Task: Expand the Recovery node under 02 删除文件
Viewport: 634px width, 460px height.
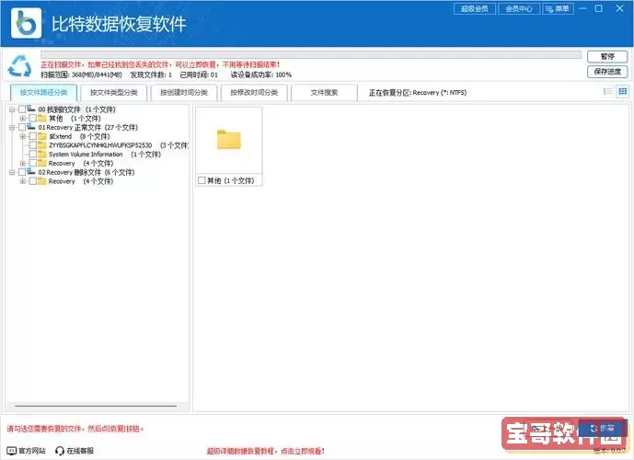Action: tap(23, 181)
